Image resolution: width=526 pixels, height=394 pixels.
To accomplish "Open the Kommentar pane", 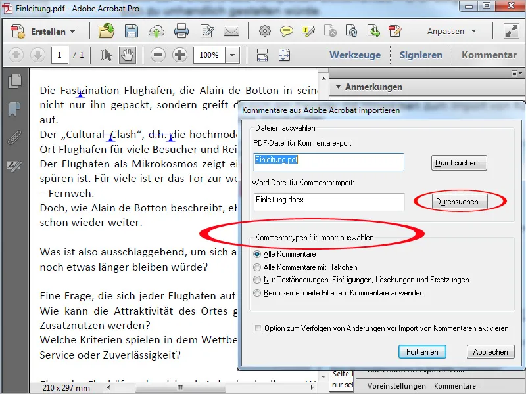I will pyautogui.click(x=489, y=55).
